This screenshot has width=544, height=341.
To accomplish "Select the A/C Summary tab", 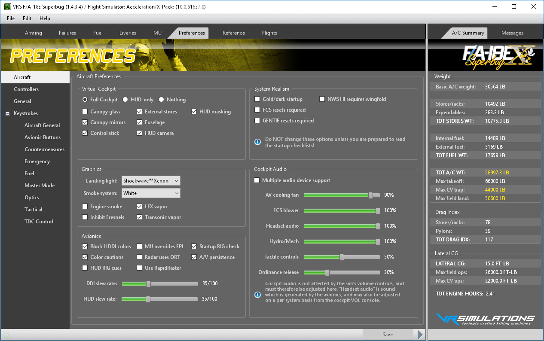I will [468, 33].
